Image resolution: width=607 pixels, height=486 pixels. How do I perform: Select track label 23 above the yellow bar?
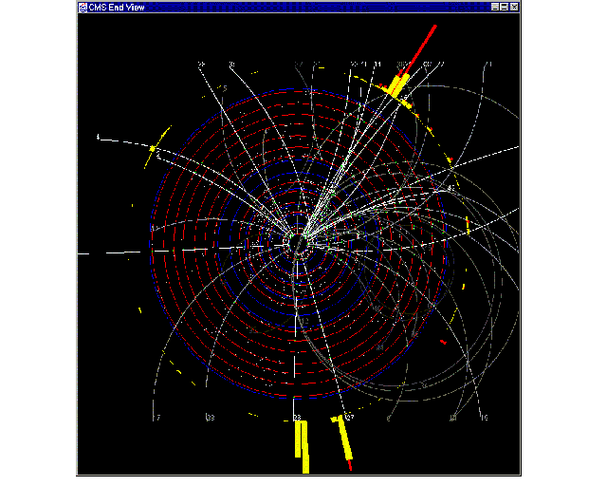[297, 418]
